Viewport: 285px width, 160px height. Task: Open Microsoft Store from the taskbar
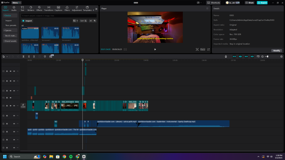pos(58,157)
